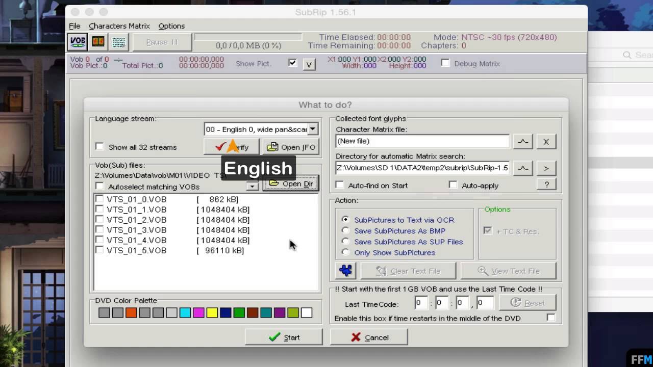Check the VTS_01_5.VOB file box

(x=99, y=250)
